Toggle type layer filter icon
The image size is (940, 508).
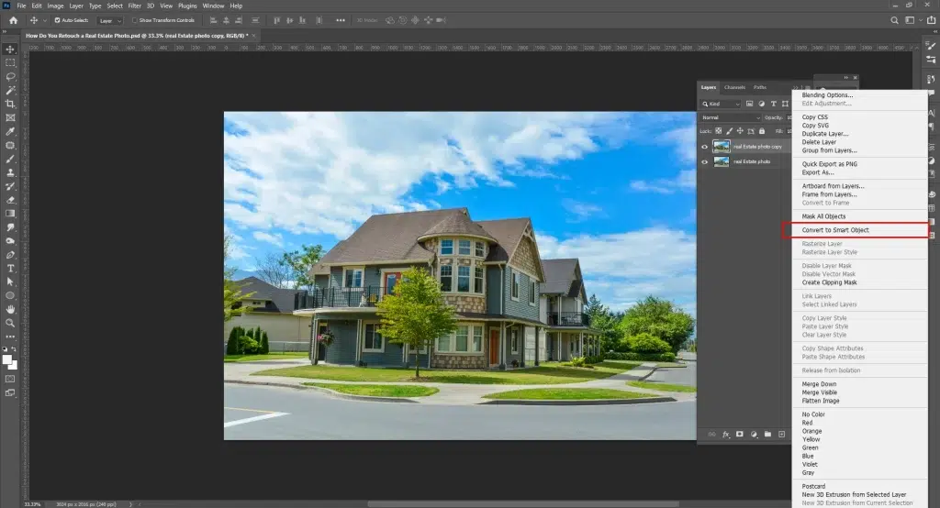point(773,104)
